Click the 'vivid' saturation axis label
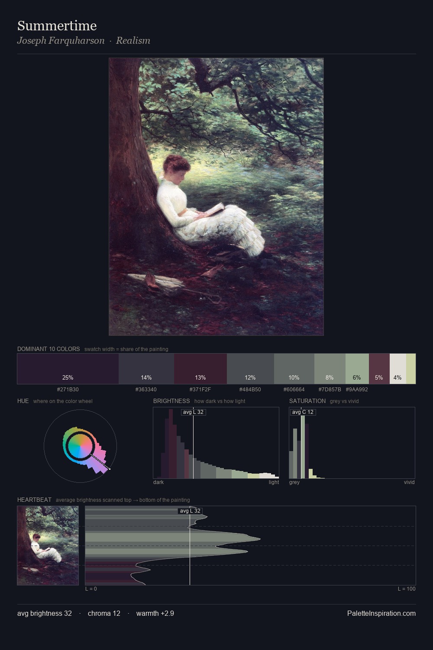Image resolution: width=433 pixels, height=650 pixels. pos(409,482)
